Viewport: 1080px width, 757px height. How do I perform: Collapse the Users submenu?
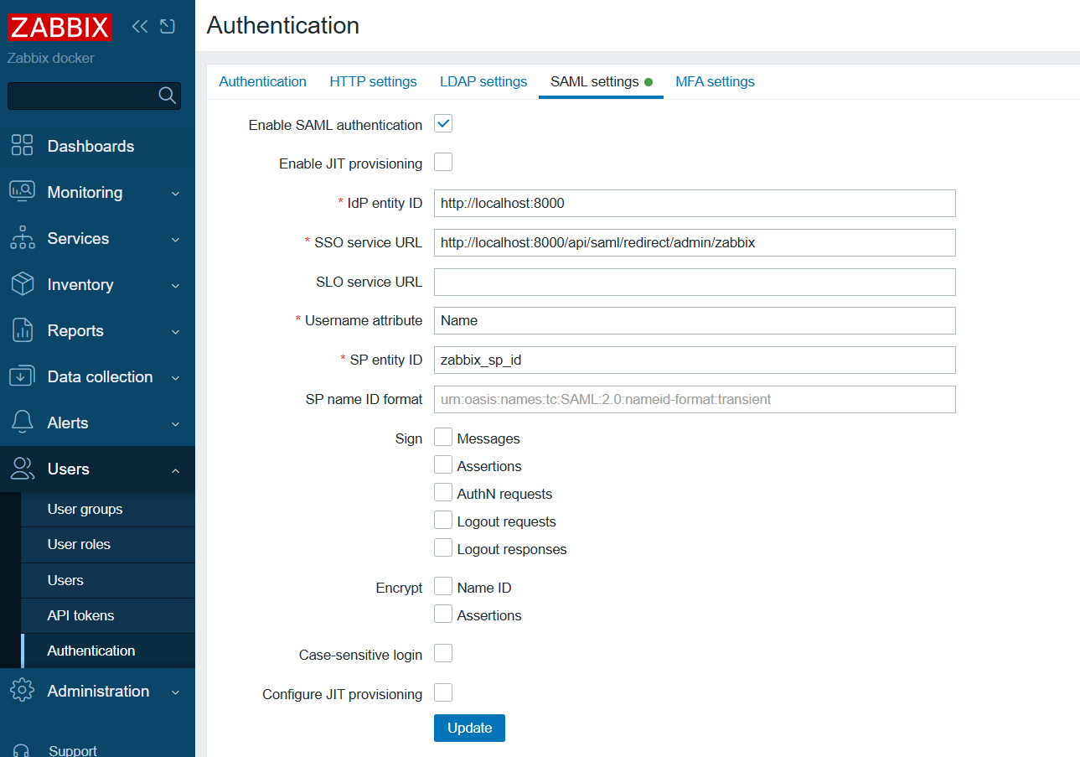[x=176, y=469]
